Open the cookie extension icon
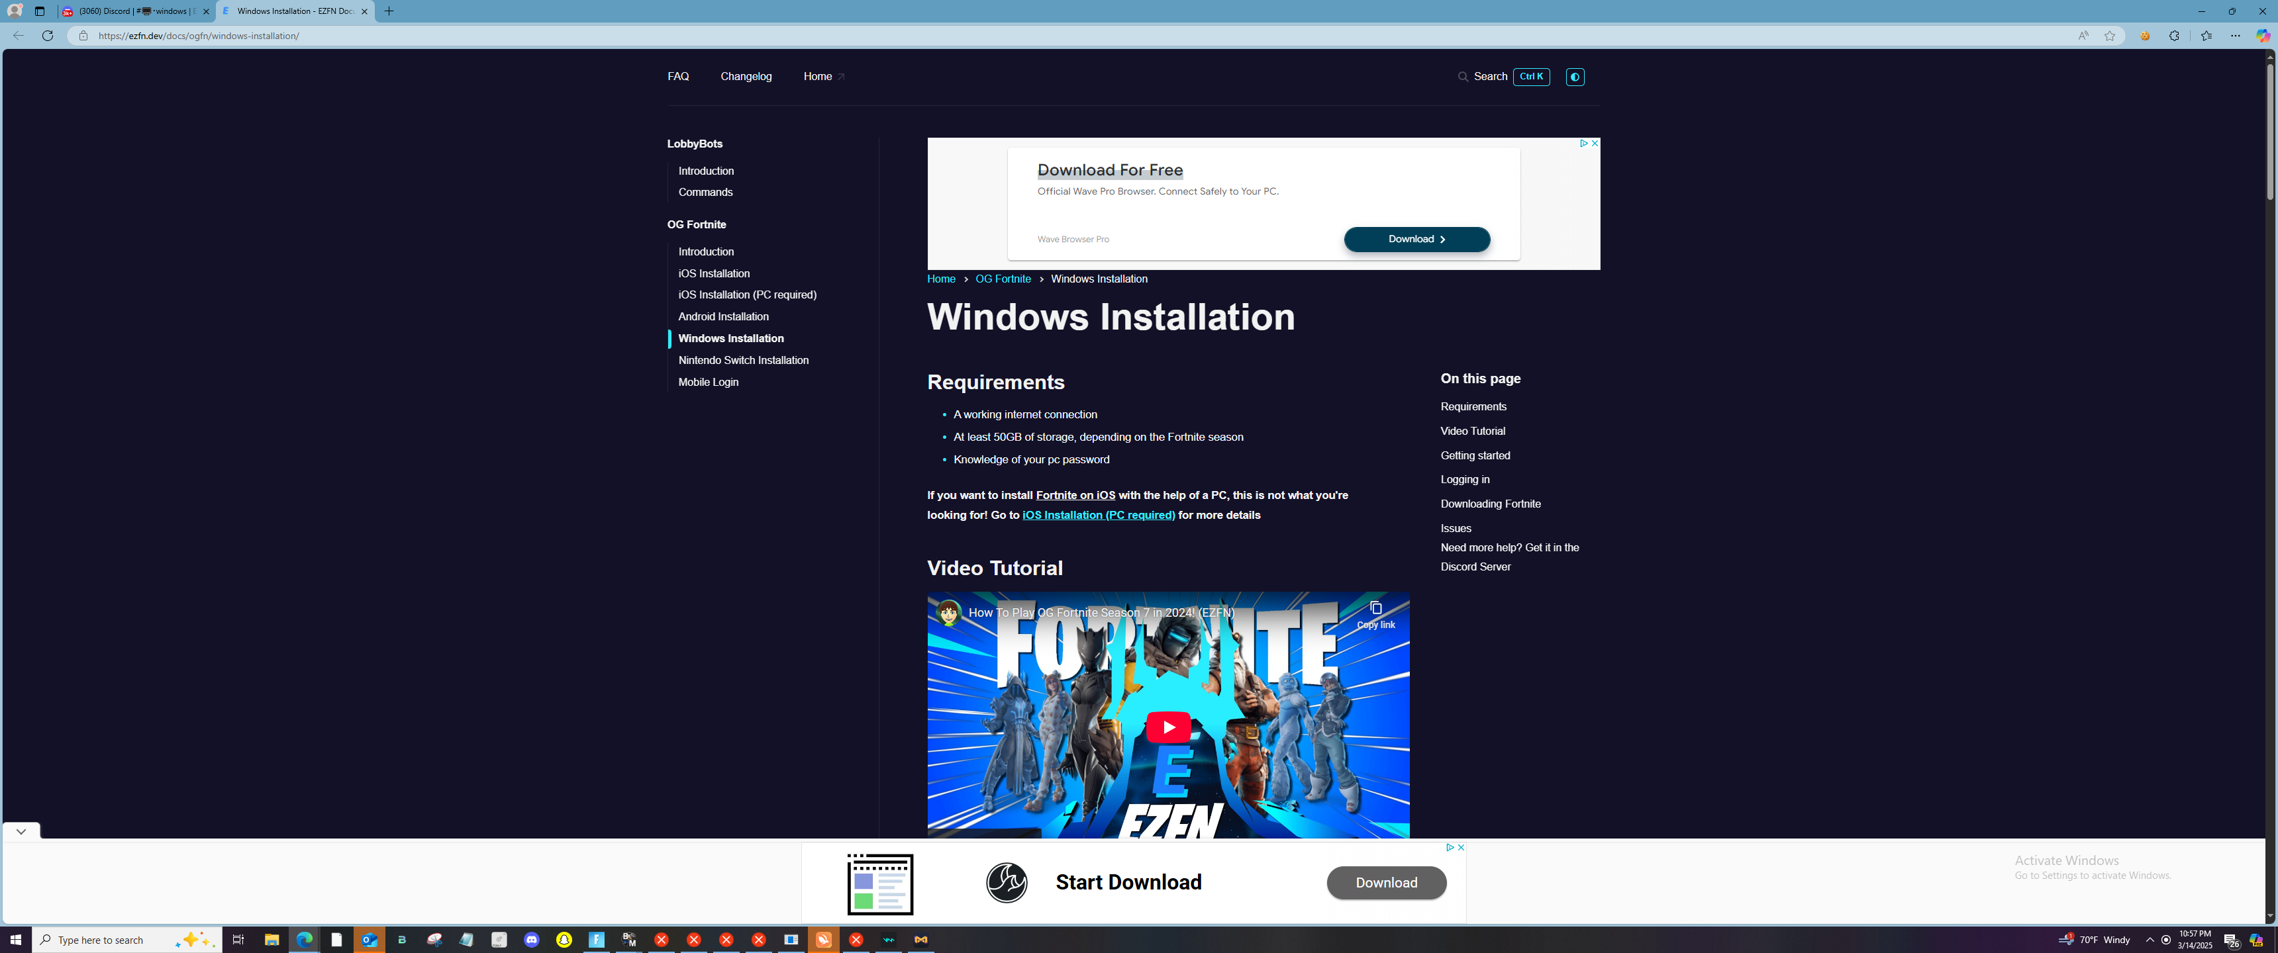 2144,36
